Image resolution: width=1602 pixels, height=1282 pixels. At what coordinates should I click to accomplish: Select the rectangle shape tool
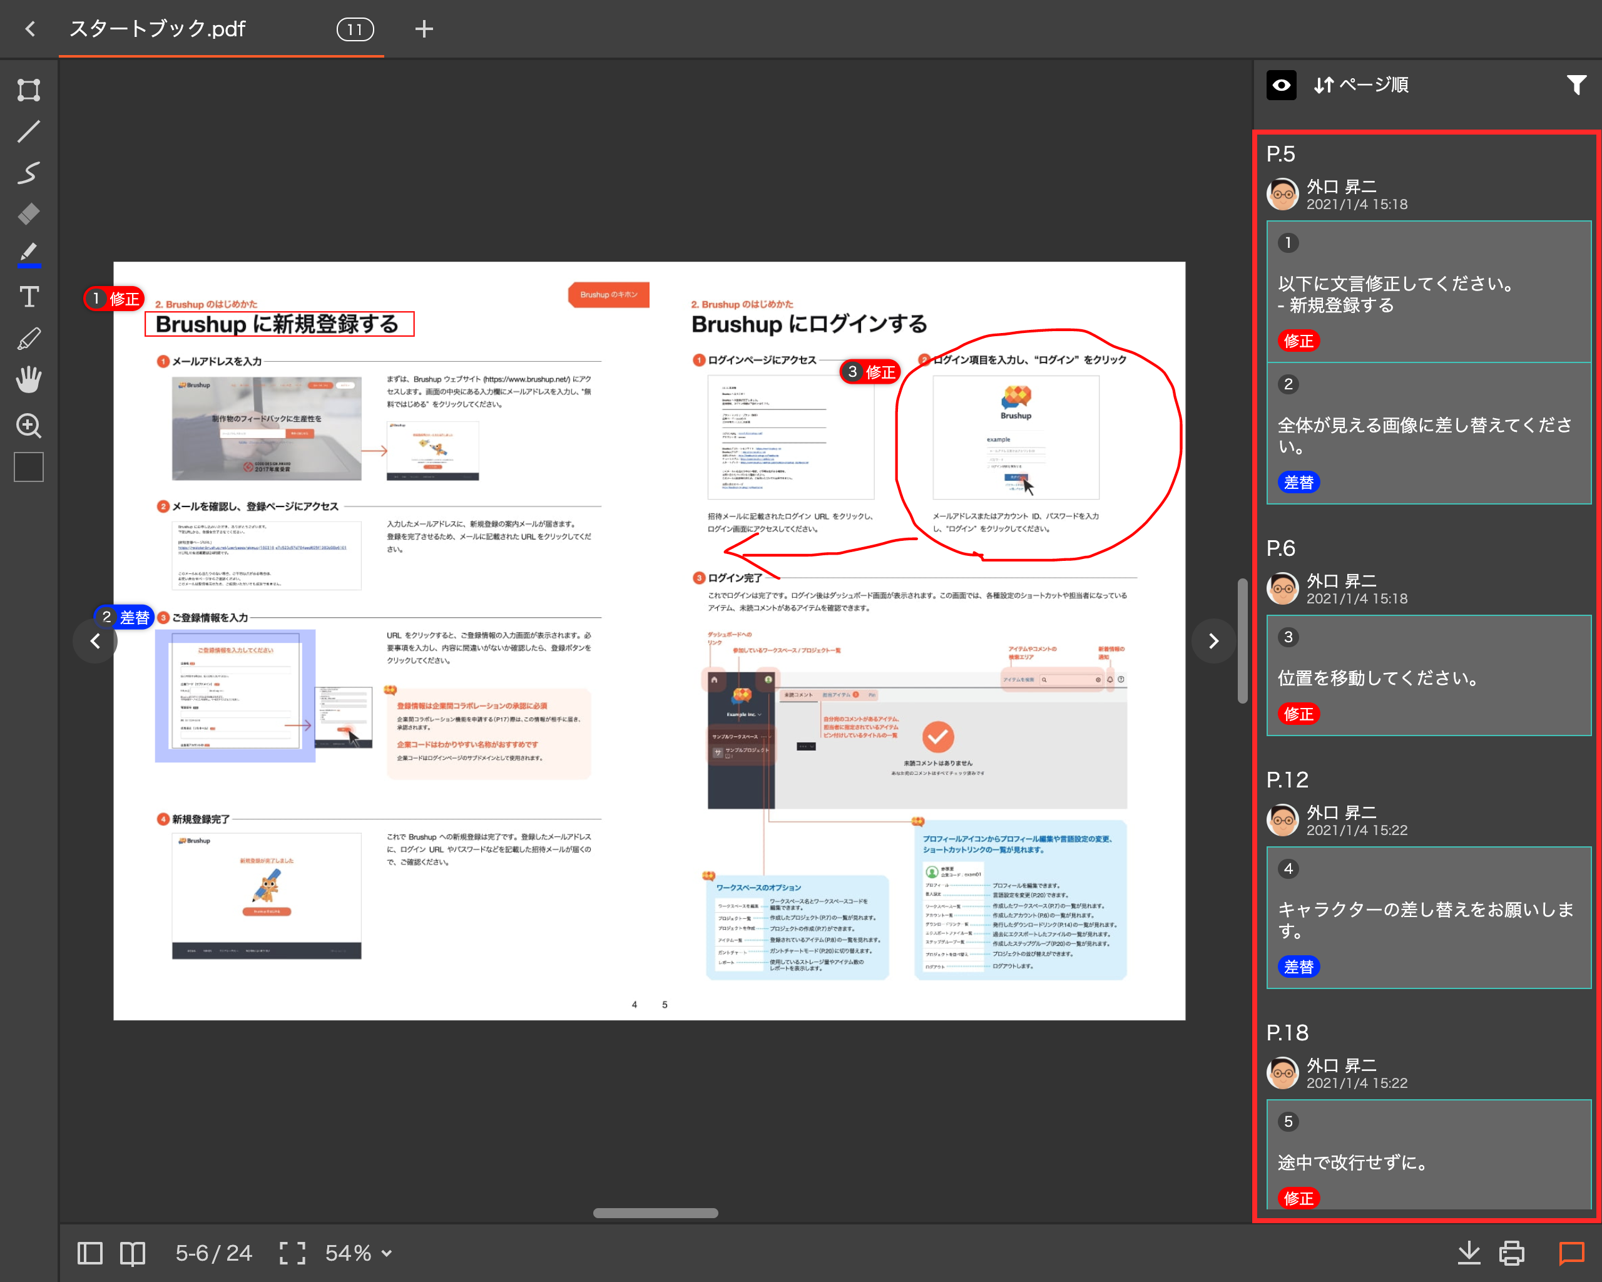[28, 90]
